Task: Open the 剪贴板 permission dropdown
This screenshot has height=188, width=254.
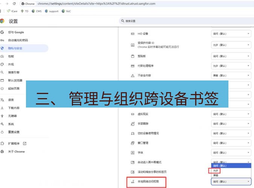Action: tap(231, 56)
